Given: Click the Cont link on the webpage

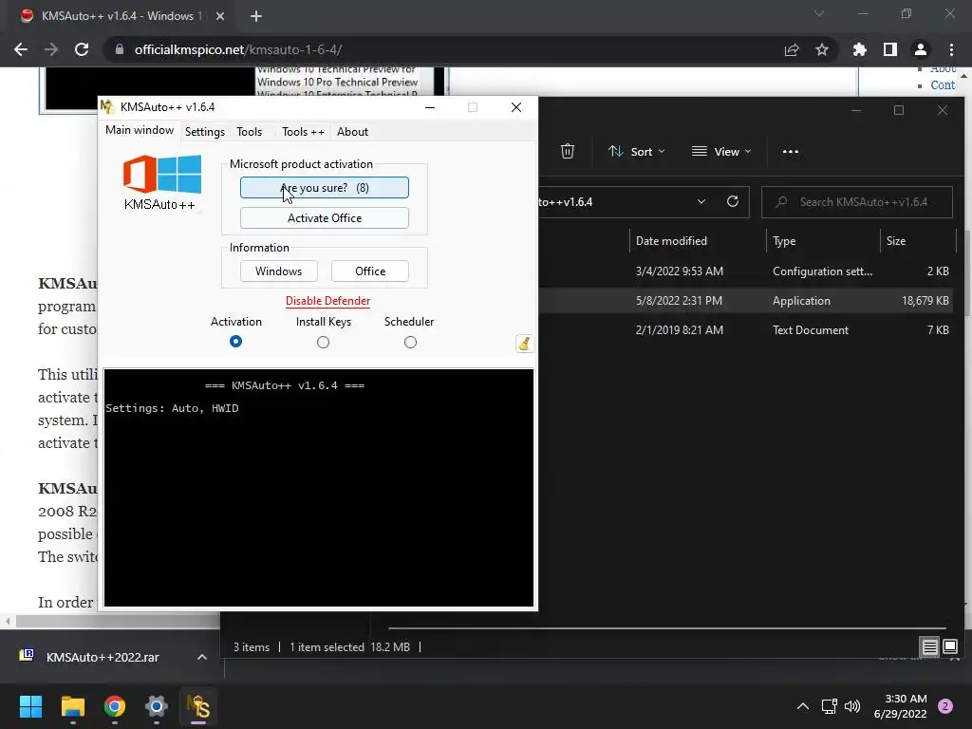Looking at the screenshot, I should click(943, 85).
